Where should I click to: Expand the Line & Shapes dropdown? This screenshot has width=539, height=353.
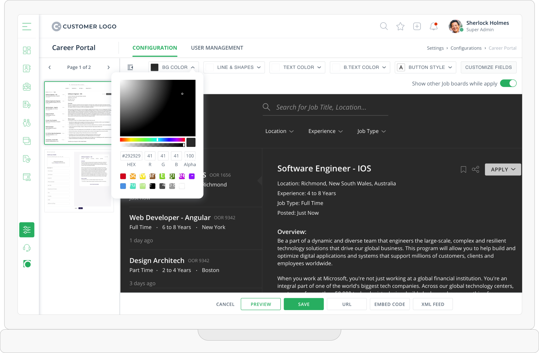tap(234, 67)
